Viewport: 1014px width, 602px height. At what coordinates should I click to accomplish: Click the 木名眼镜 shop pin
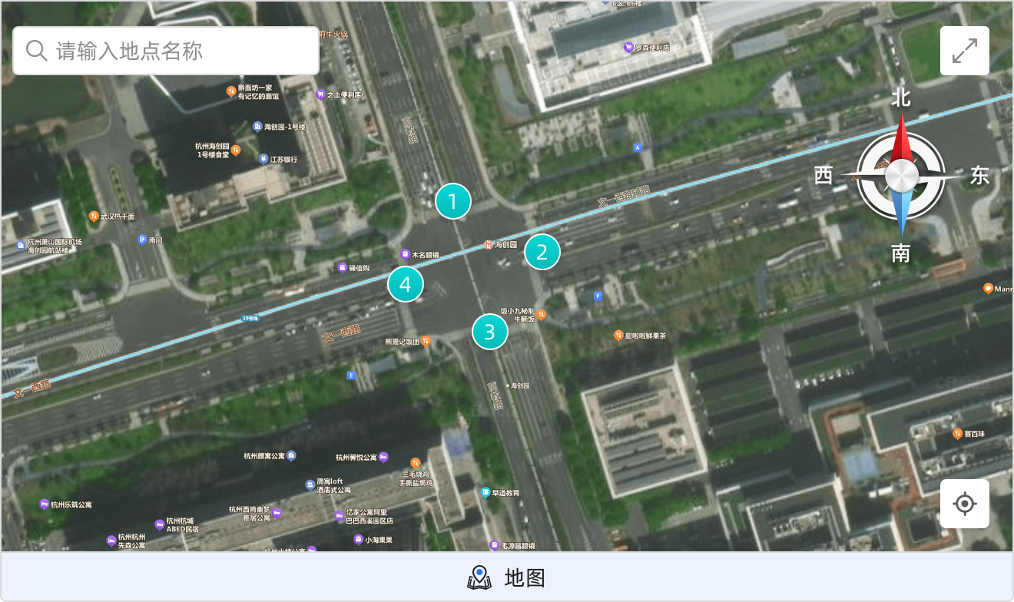point(405,254)
